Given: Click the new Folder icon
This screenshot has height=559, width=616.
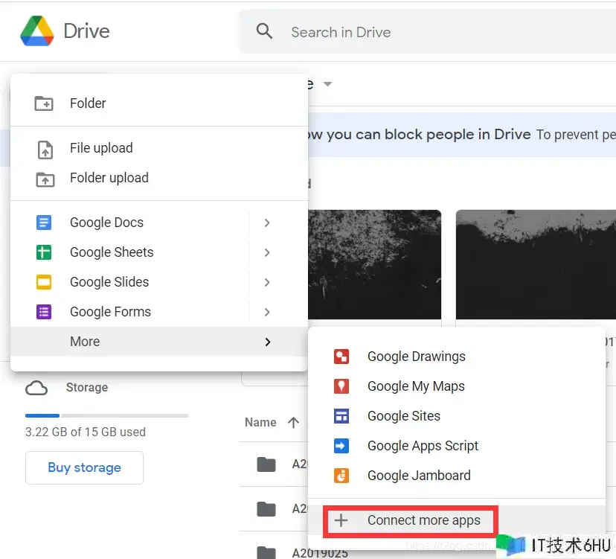Looking at the screenshot, I should coord(44,103).
